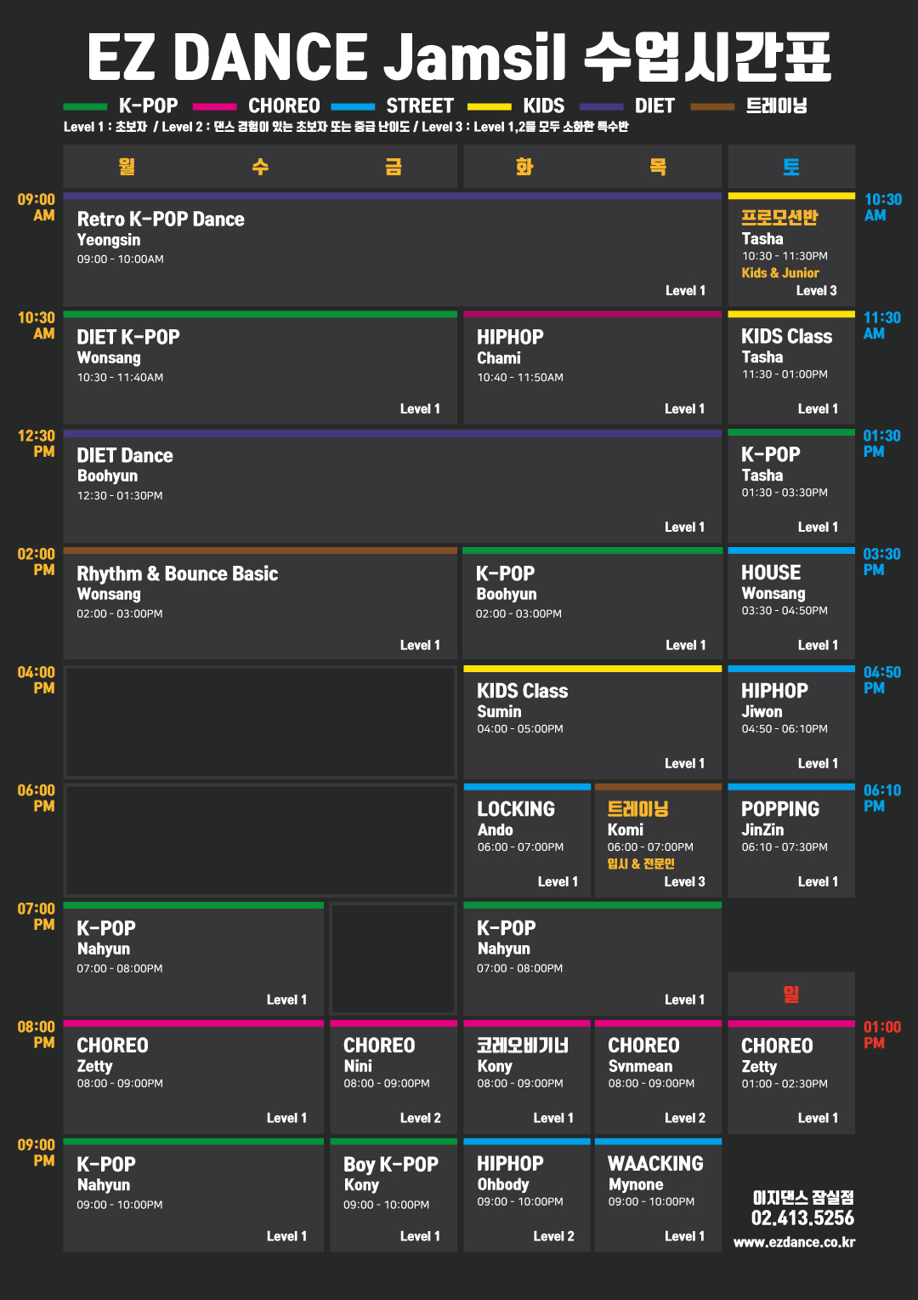This screenshot has width=918, height=1300.
Task: Click the green K-POP legend color bar
Action: click(x=85, y=107)
